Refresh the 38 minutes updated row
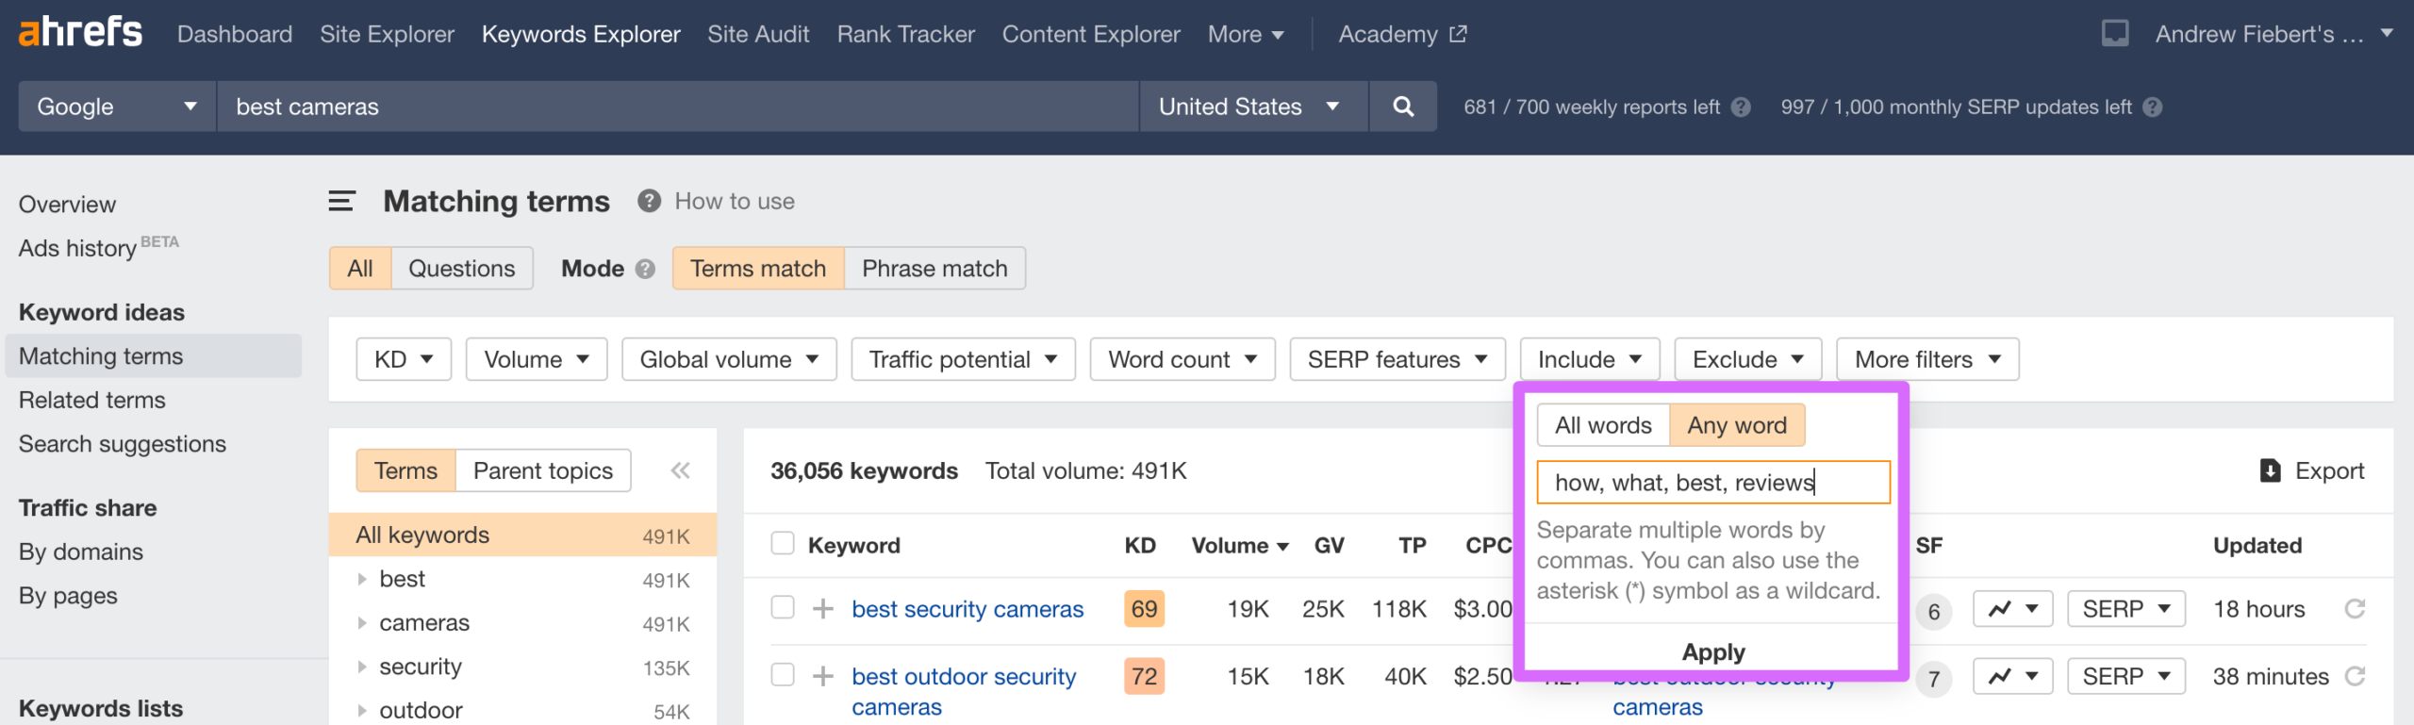 [2355, 676]
